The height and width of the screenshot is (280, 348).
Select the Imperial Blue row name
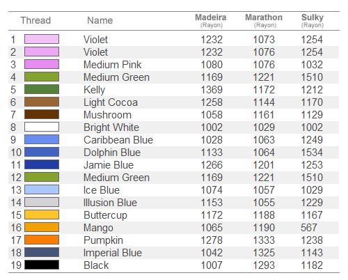[x=113, y=253]
